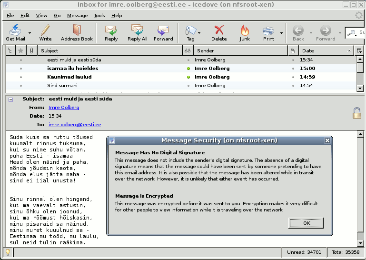Sort by read-status glasses column

[x=188, y=50]
